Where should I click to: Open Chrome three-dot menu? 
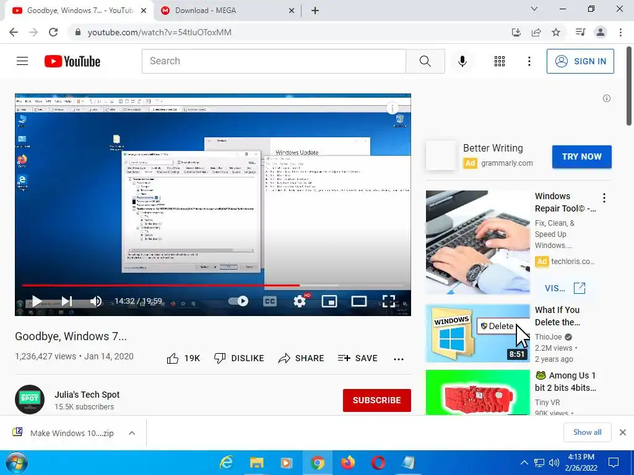[620, 32]
